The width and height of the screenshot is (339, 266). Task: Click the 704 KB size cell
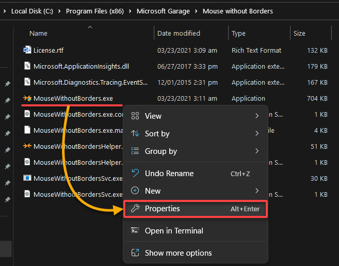(x=317, y=99)
